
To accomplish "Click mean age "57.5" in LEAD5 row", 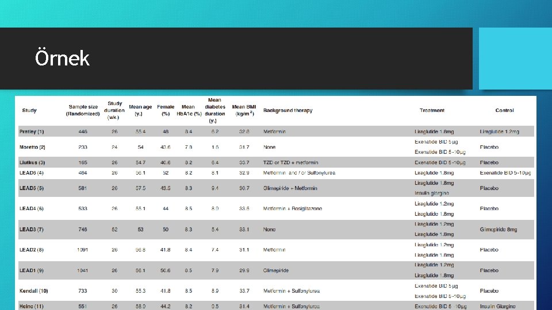I will pos(140,188).
